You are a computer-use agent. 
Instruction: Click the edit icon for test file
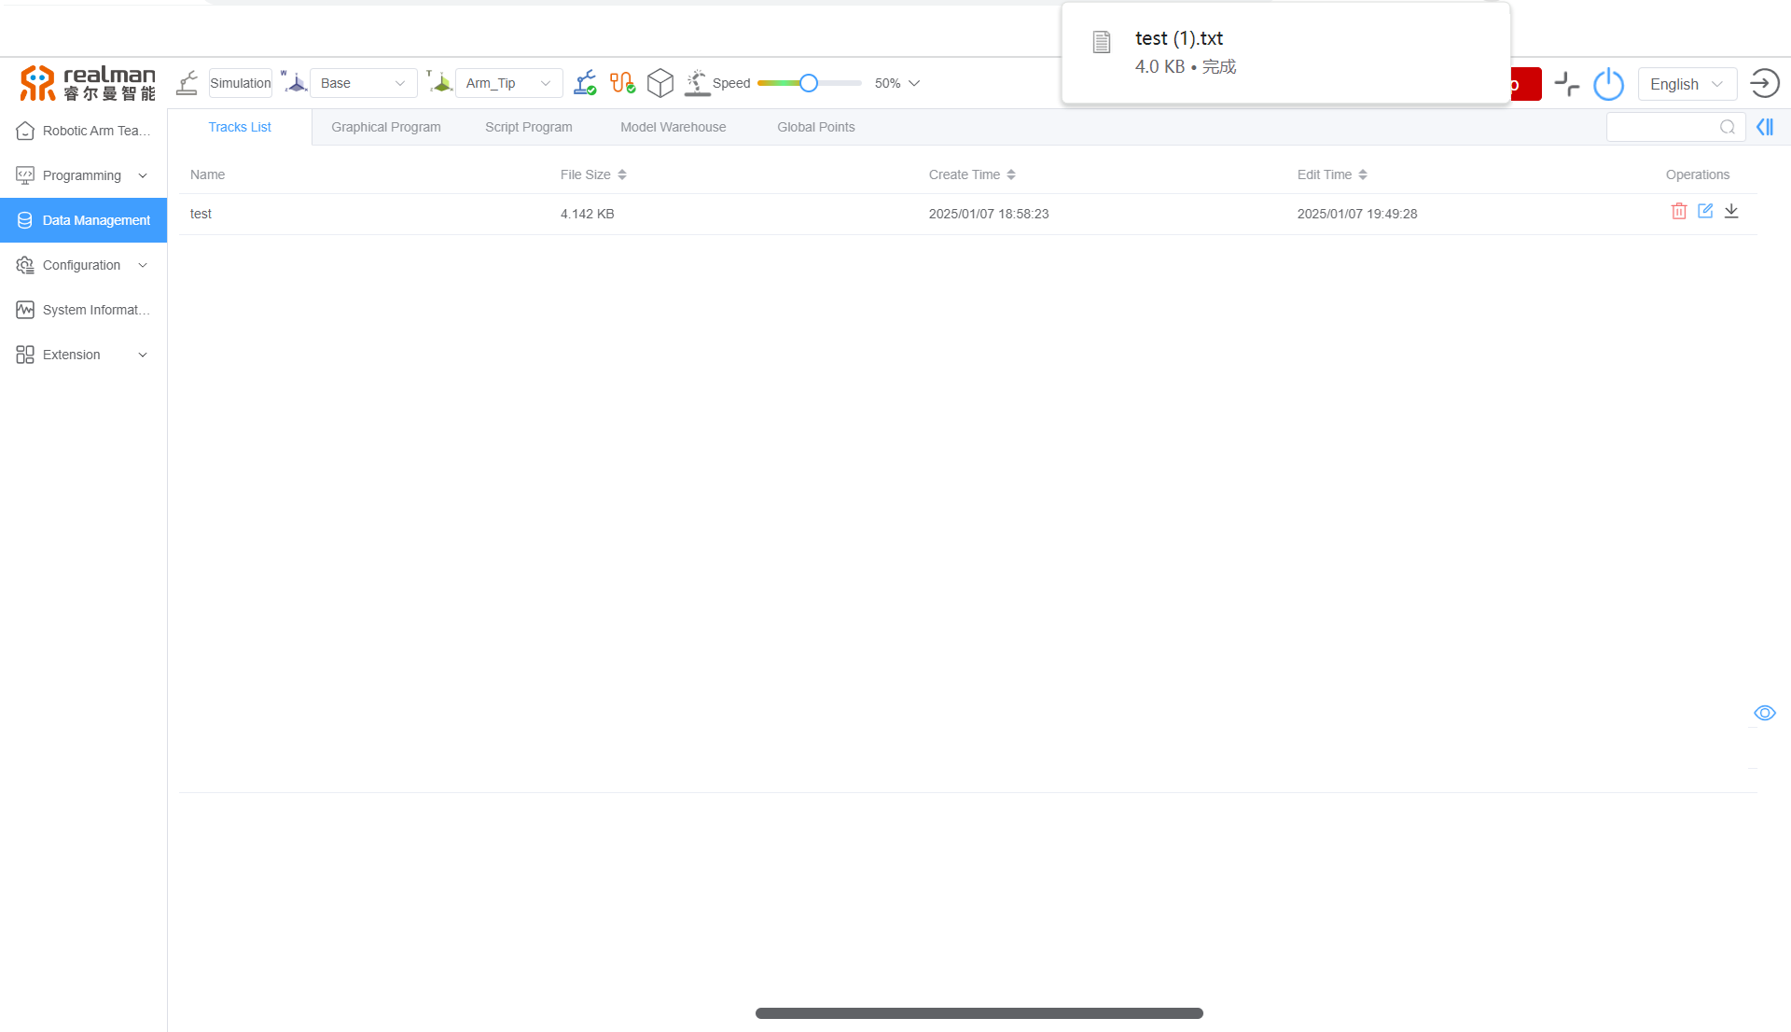1703,213
